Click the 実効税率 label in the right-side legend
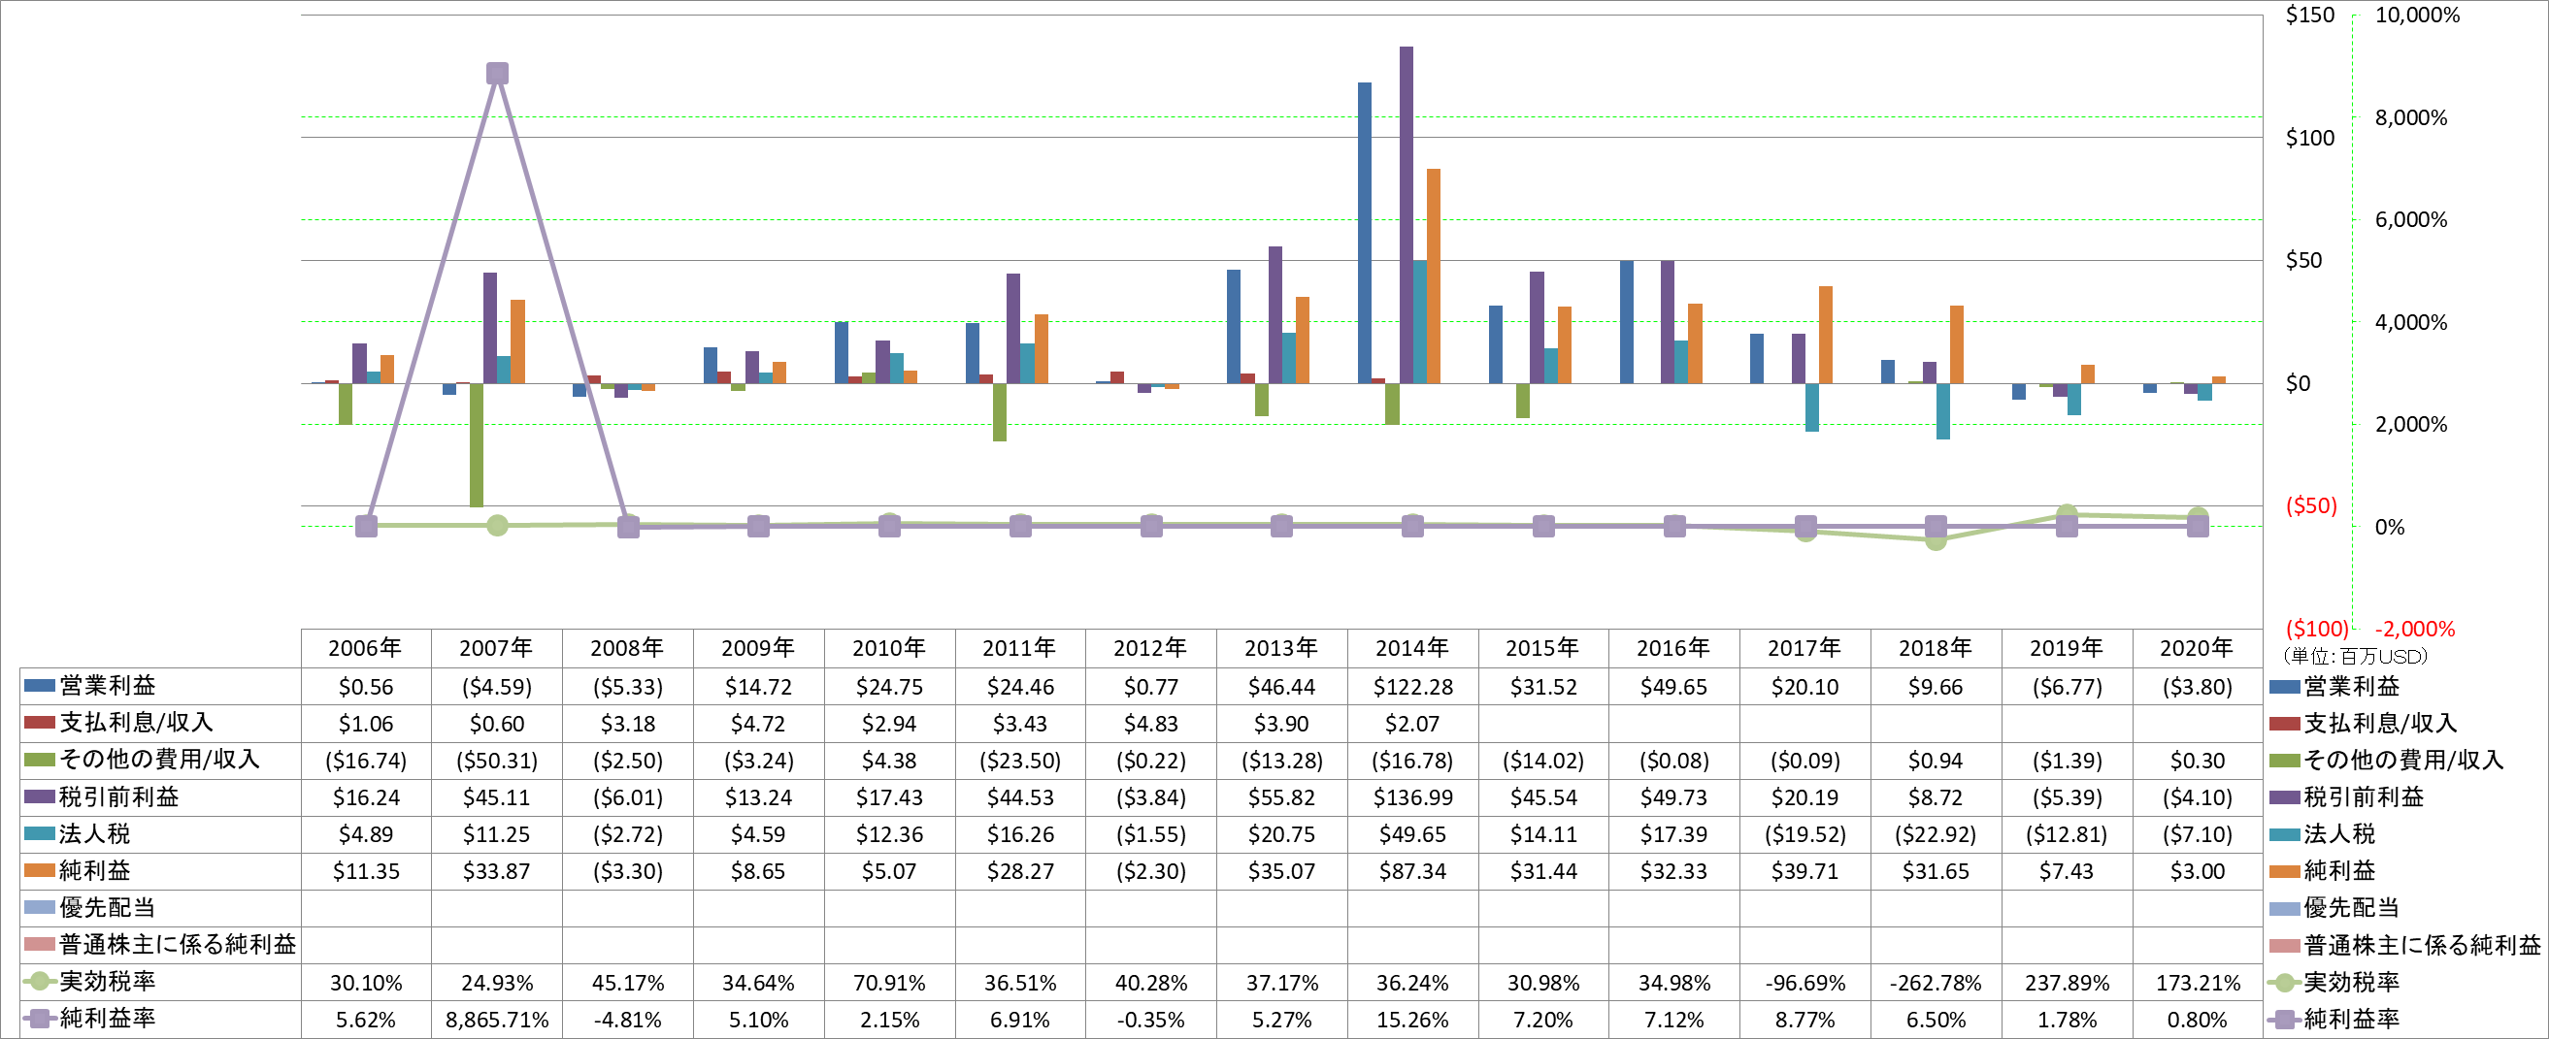Screen dimensions: 2549x1039 click(x=2352, y=983)
